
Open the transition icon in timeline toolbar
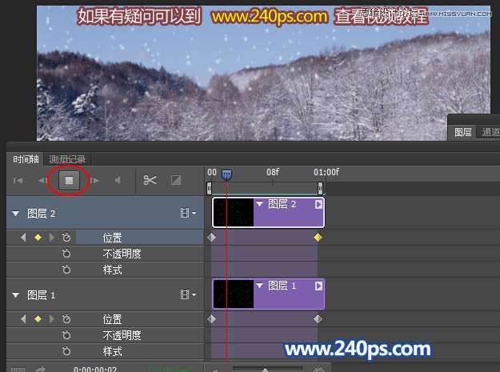point(176,180)
